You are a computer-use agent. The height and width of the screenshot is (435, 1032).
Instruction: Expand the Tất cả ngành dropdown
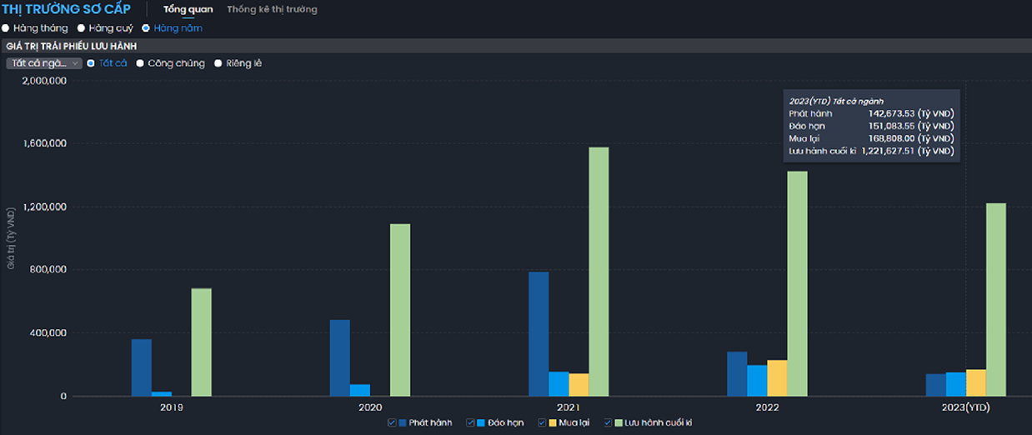click(44, 63)
